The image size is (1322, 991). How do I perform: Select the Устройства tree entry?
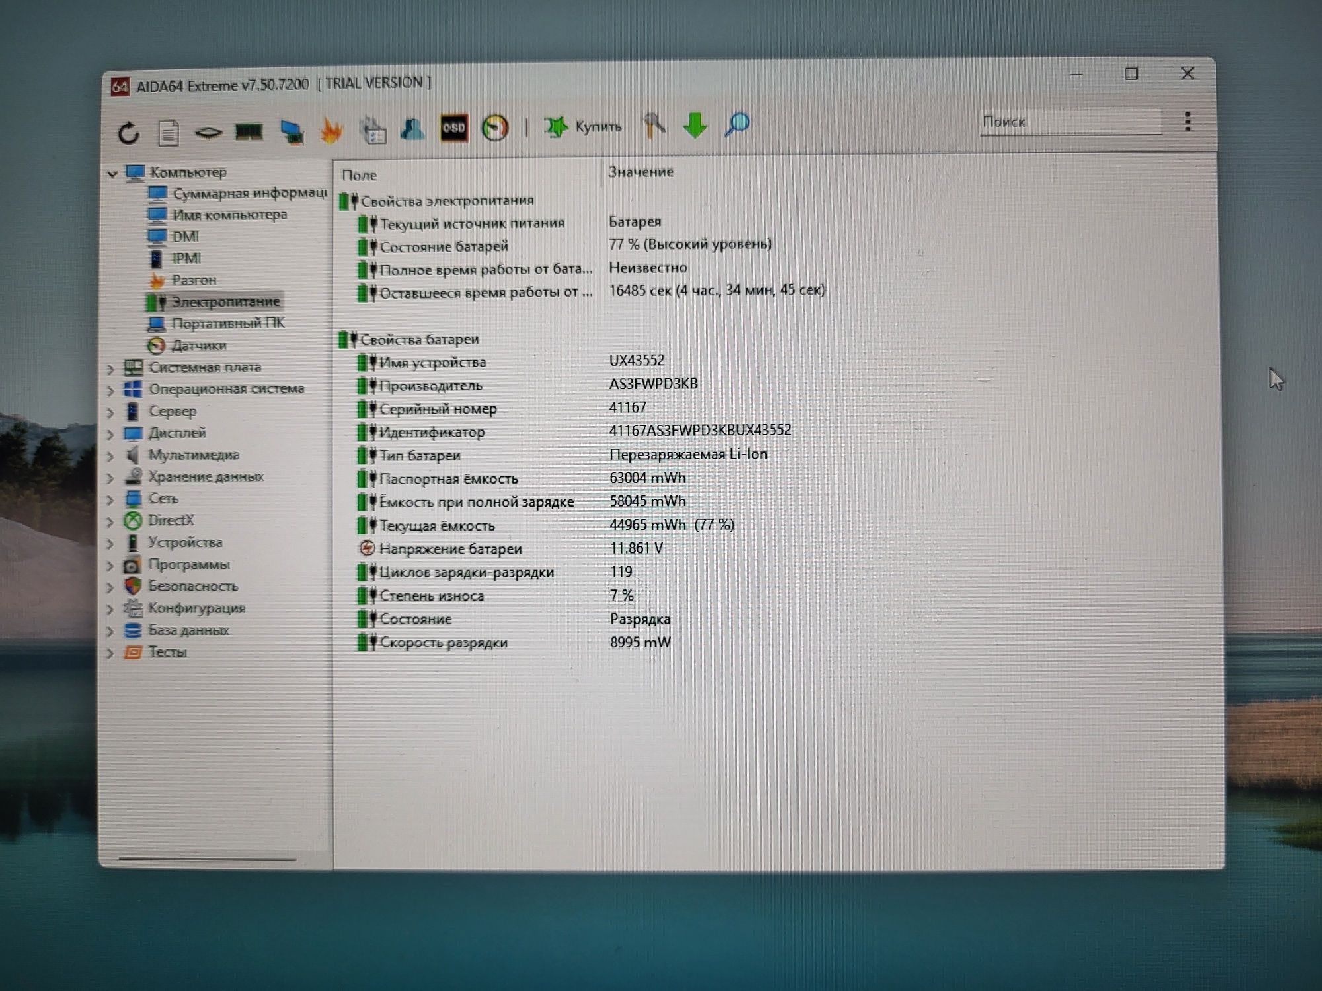click(x=173, y=542)
